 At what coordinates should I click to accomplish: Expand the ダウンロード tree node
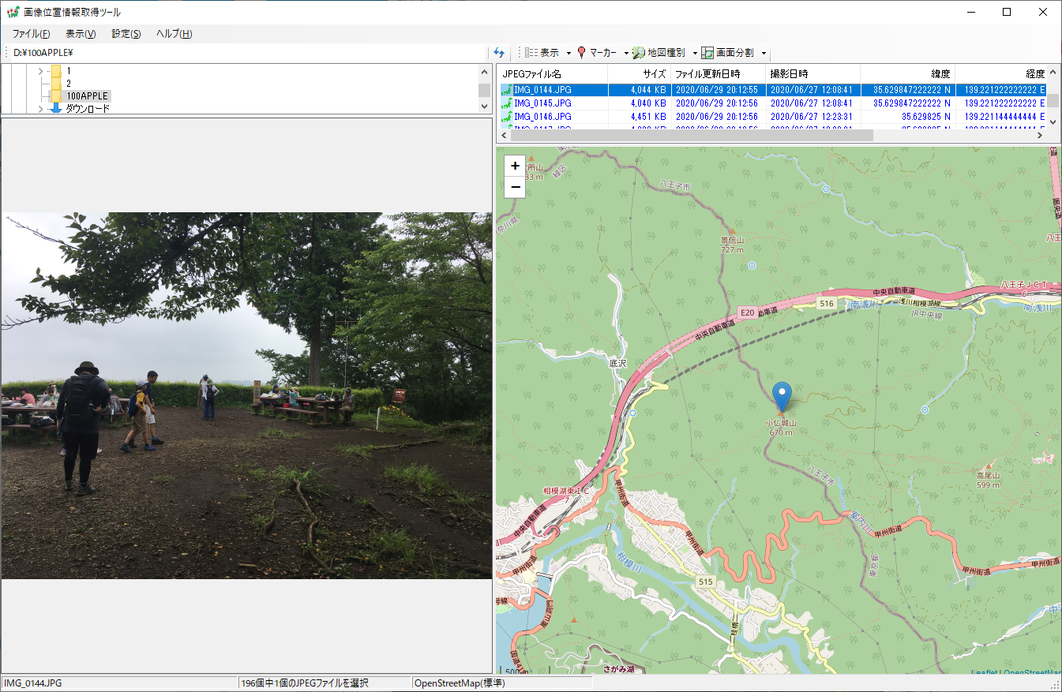click(x=40, y=108)
